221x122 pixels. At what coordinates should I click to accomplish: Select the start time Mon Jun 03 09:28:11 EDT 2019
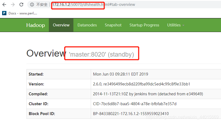(120, 74)
